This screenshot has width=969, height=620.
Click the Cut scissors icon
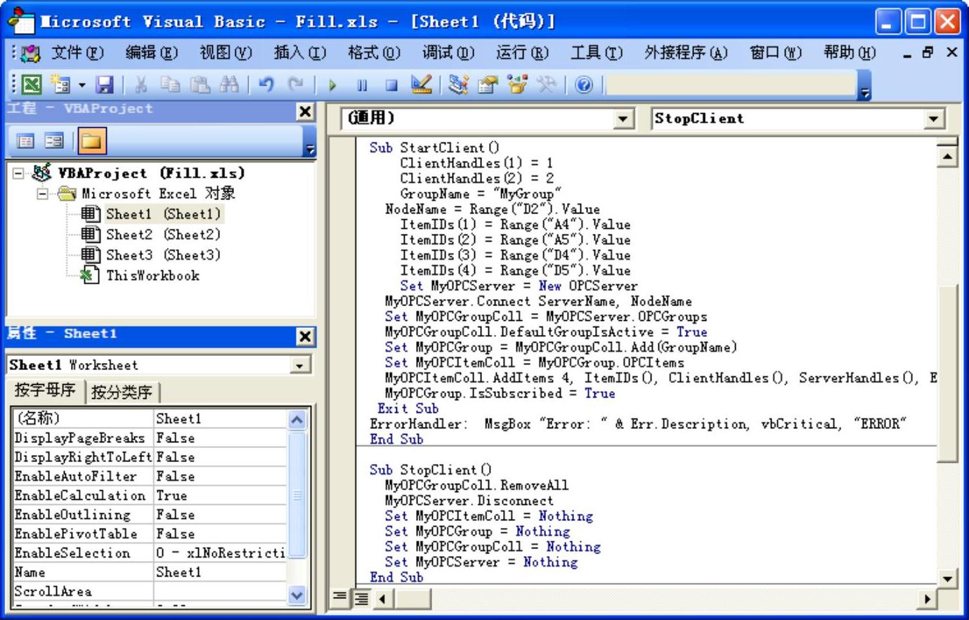[141, 85]
